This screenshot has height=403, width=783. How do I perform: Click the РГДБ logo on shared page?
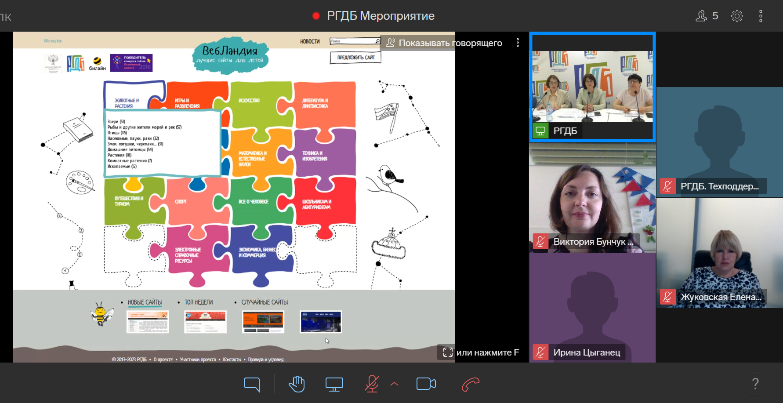coord(75,63)
